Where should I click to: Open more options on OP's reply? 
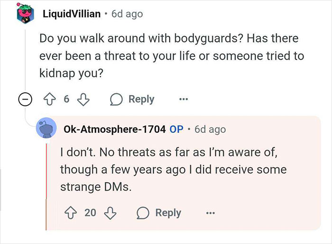(211, 213)
